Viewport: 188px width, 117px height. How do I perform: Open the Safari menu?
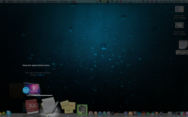[x=11, y=1]
